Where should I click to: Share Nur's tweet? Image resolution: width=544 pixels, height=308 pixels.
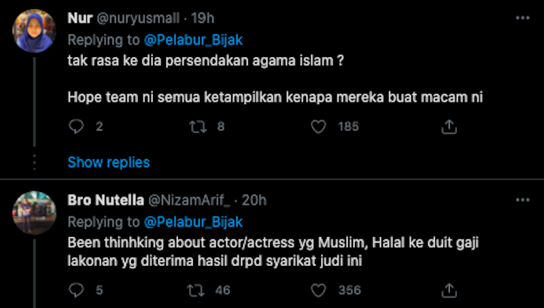pos(448,126)
